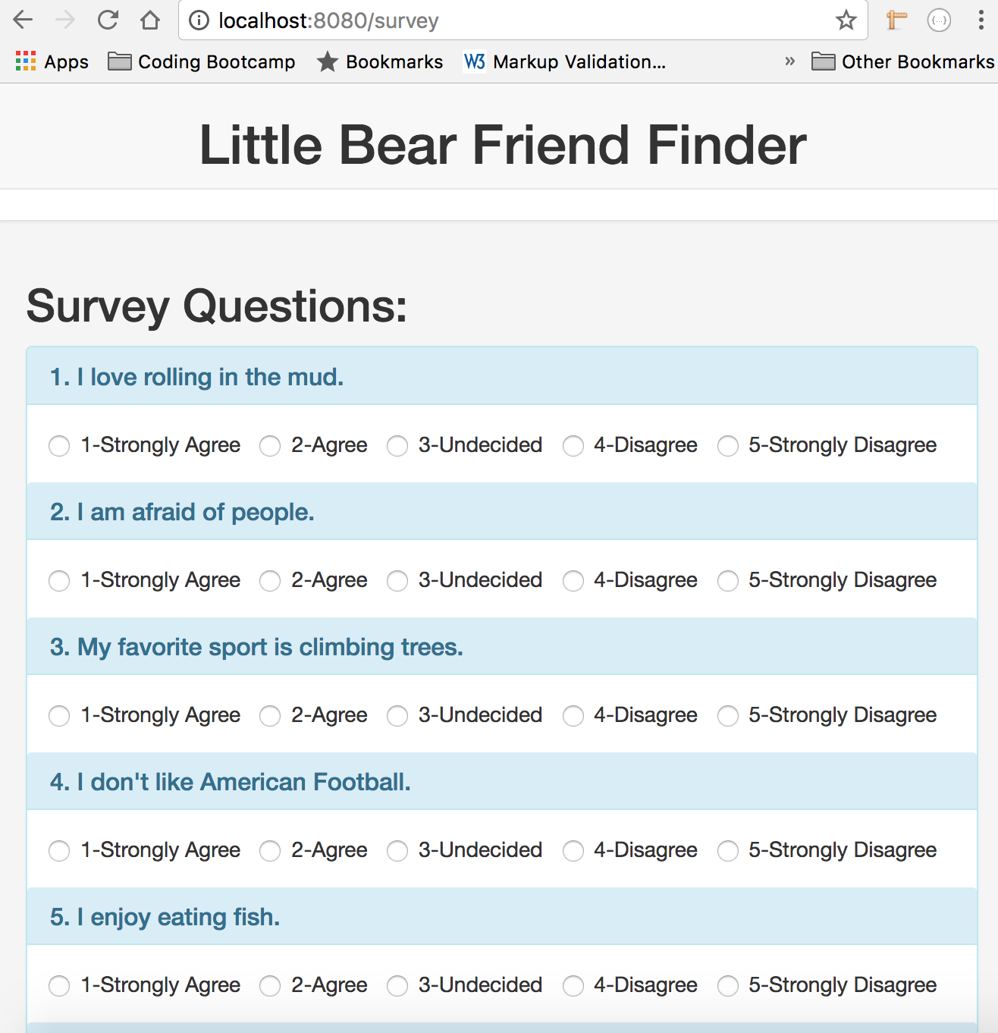Click the site info icon before URL

199,20
